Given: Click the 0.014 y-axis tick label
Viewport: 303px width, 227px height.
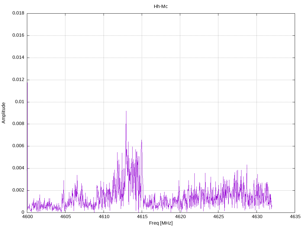Looking at the screenshot, I should 18,58.
